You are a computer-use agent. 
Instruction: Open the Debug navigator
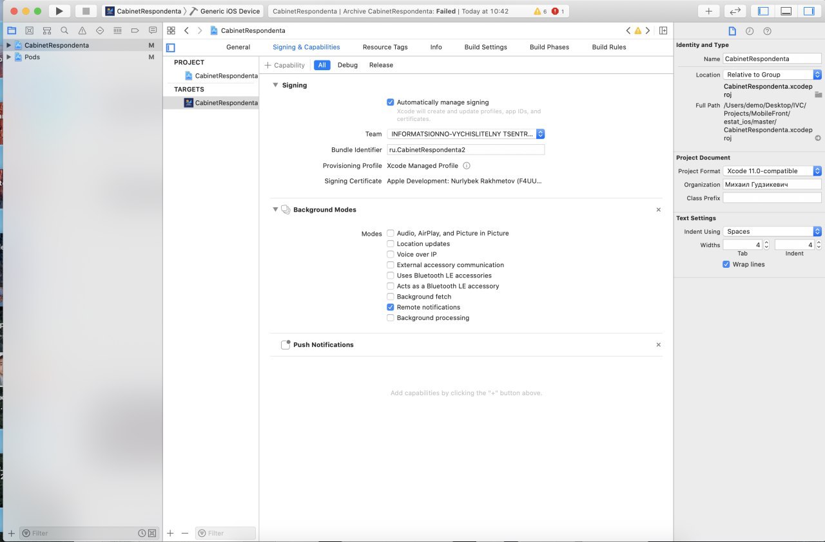coord(117,30)
